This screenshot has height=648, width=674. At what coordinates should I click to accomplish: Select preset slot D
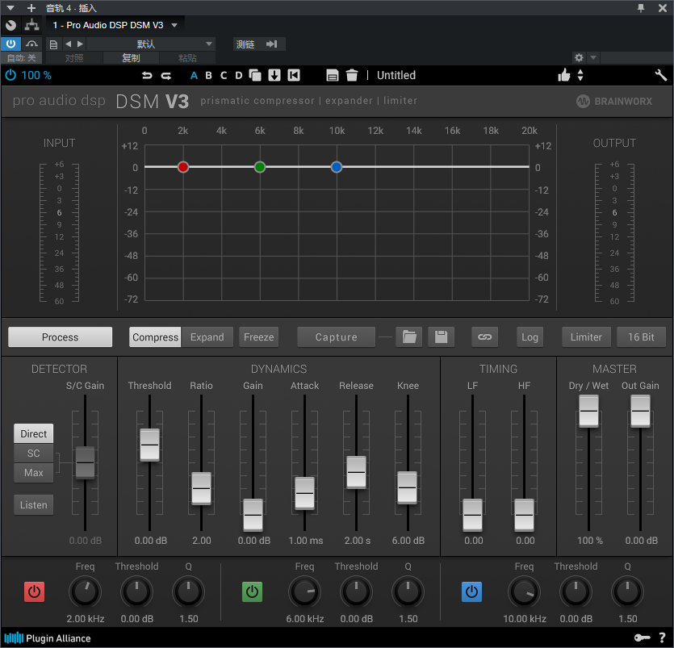[239, 76]
